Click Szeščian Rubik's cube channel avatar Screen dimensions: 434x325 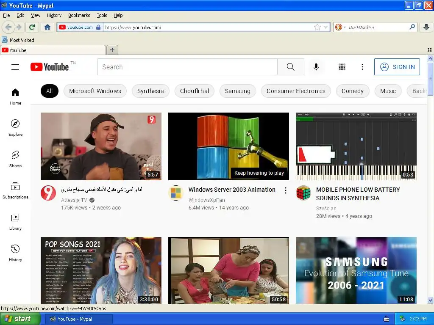pos(303,193)
